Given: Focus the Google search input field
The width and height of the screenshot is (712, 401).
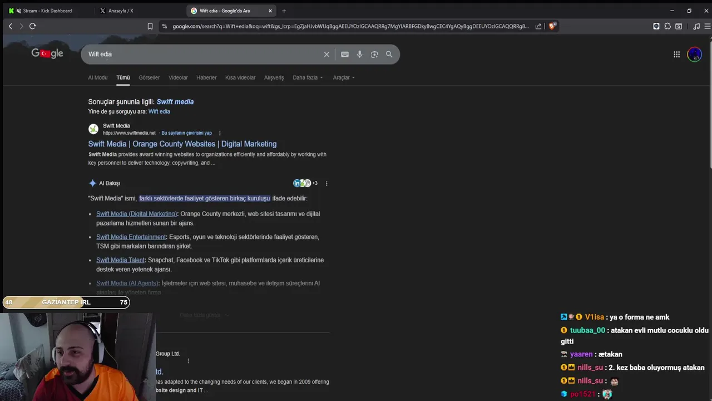Looking at the screenshot, I should [x=204, y=54].
